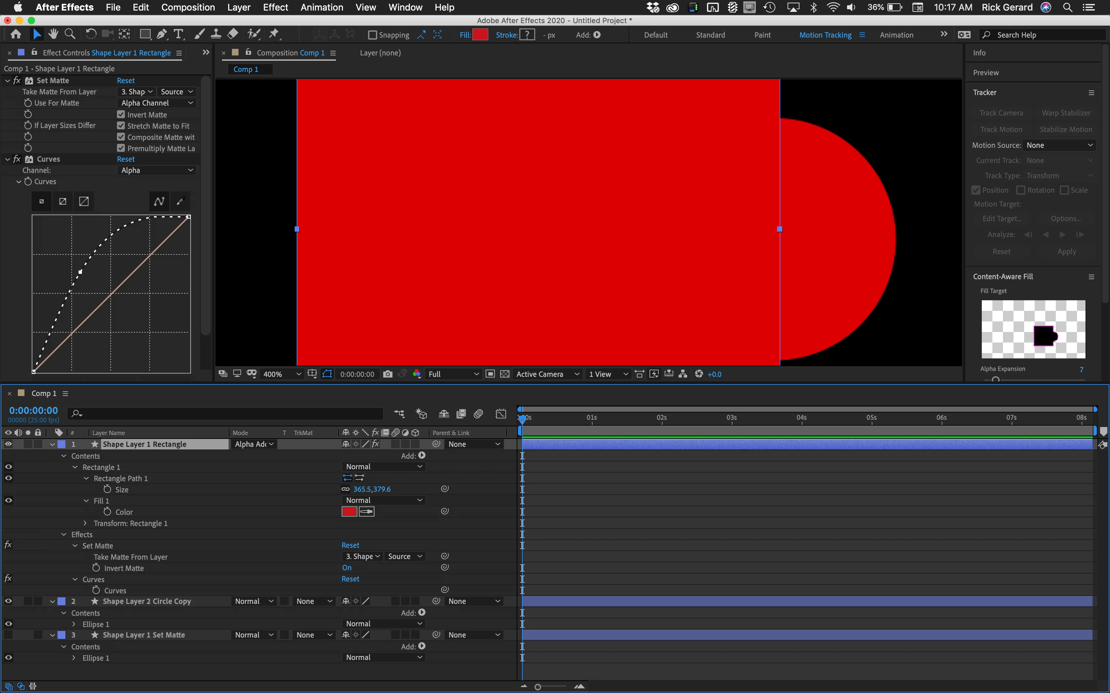Enable the Snapping checkbox
This screenshot has height=693, width=1110.
[x=372, y=35]
